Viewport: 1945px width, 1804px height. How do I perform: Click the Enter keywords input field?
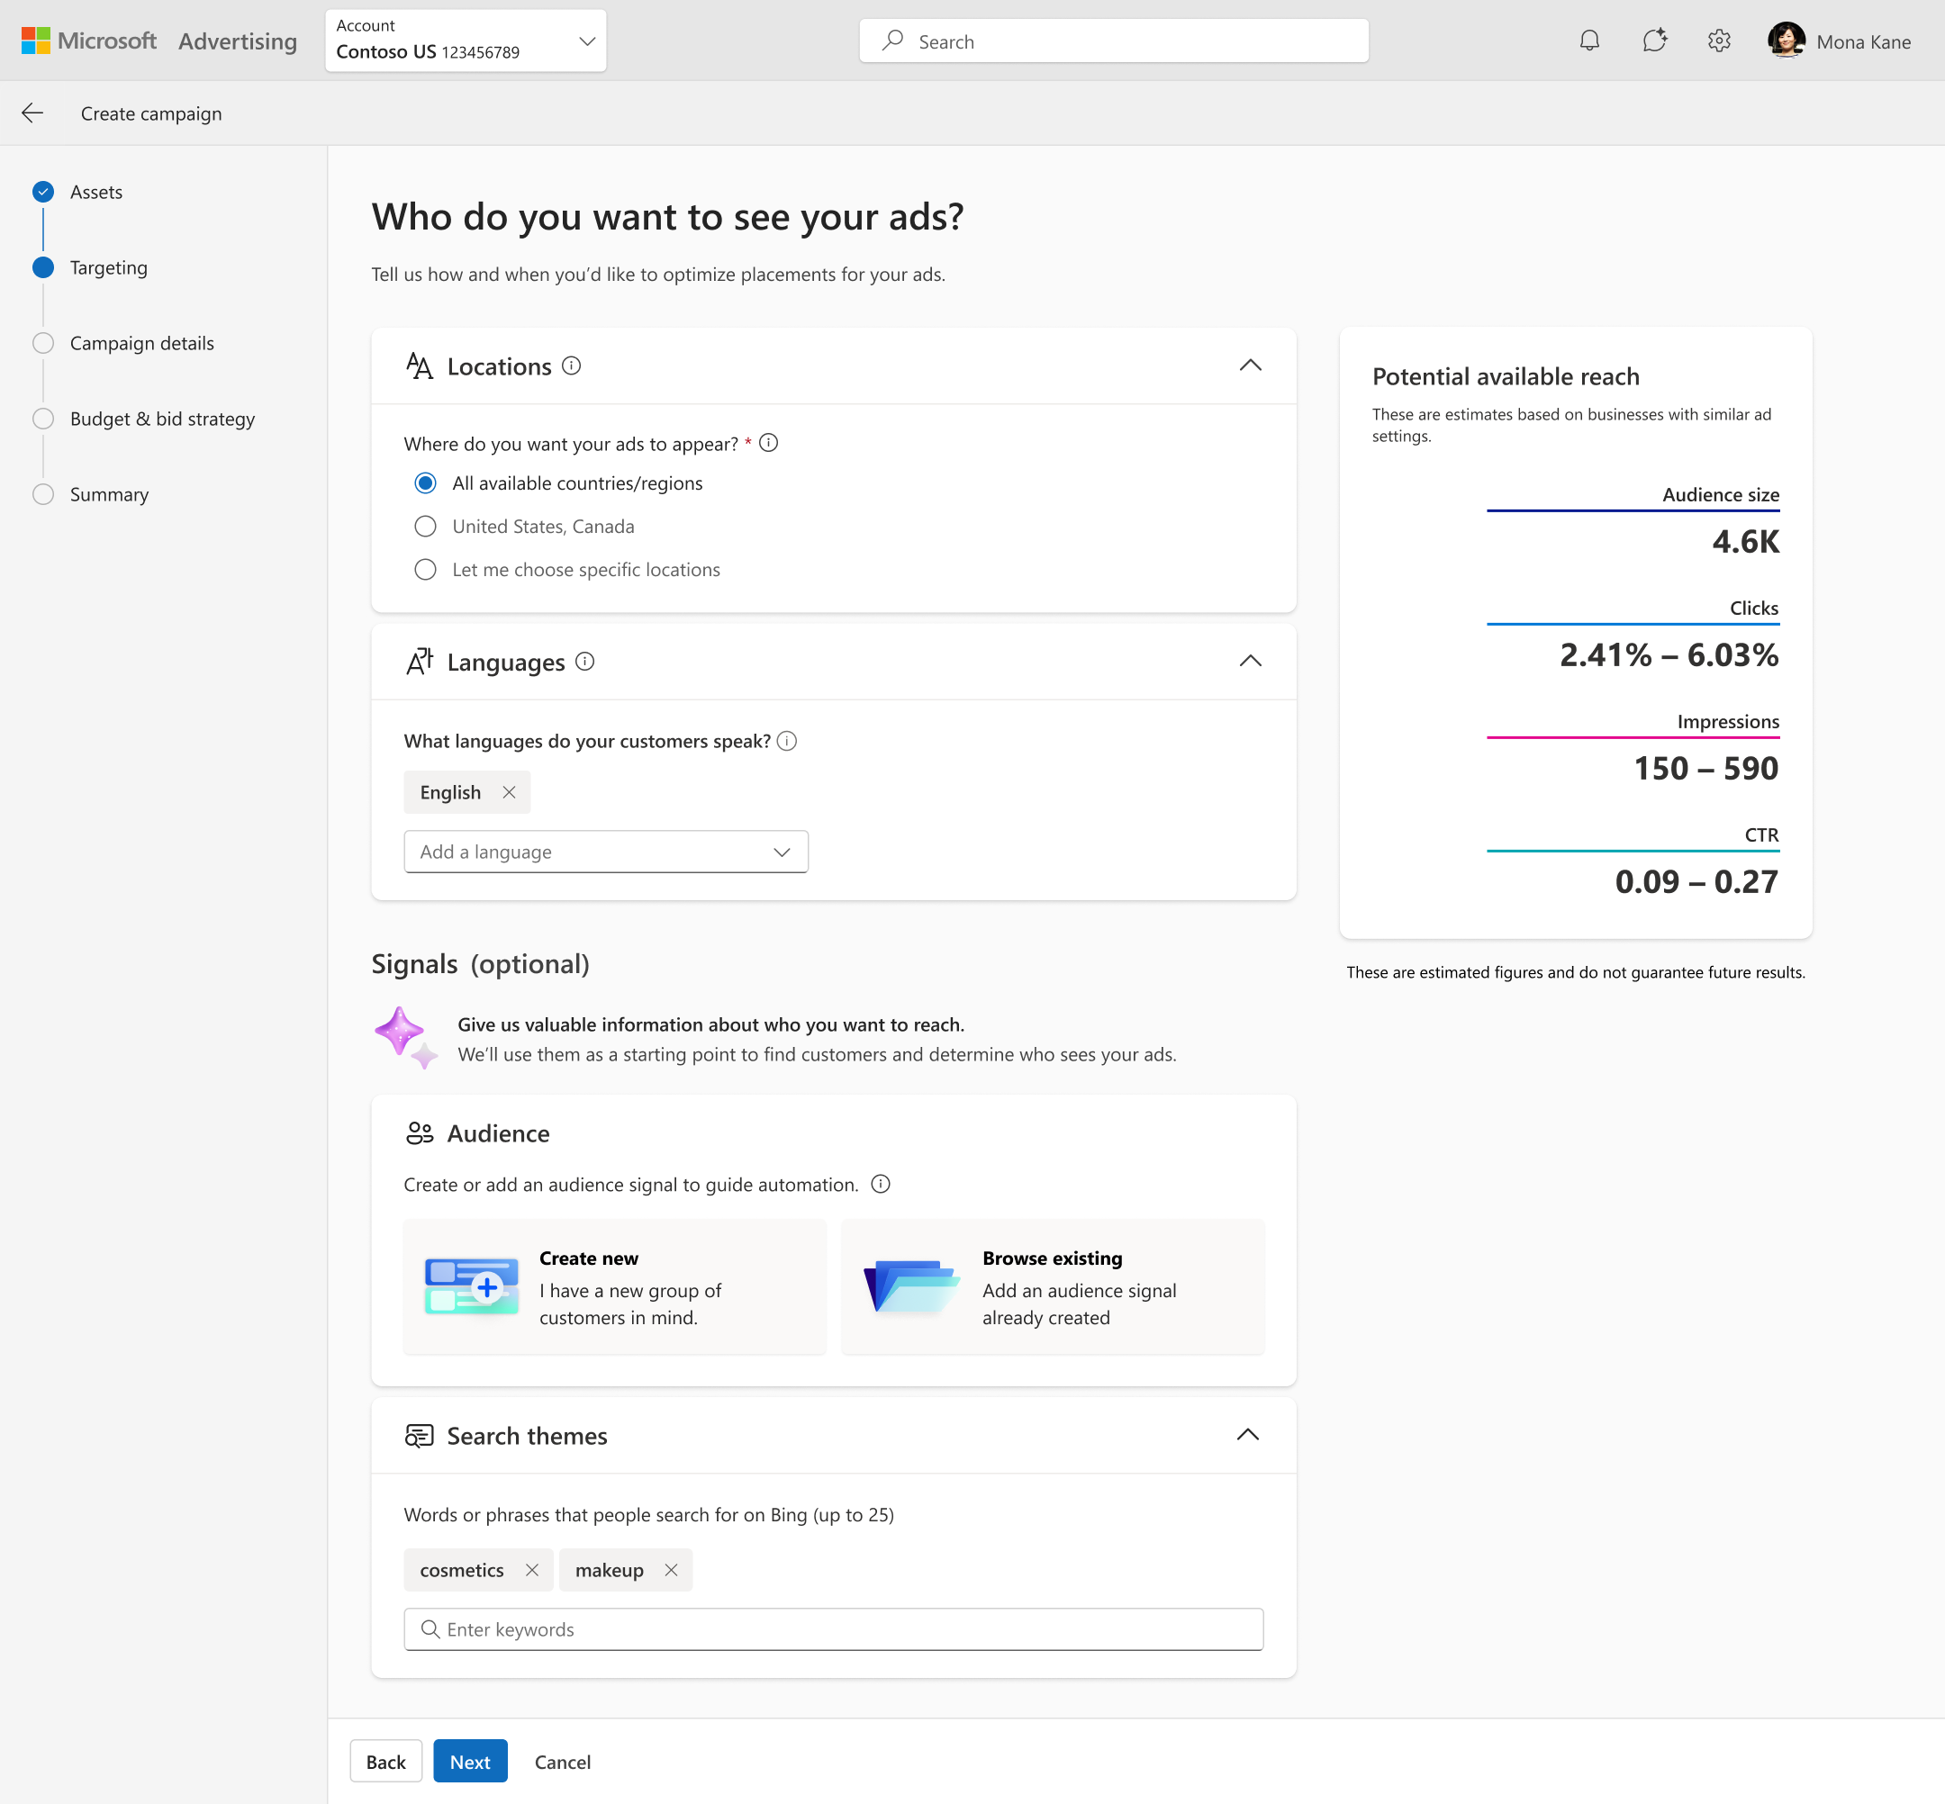coord(834,1629)
